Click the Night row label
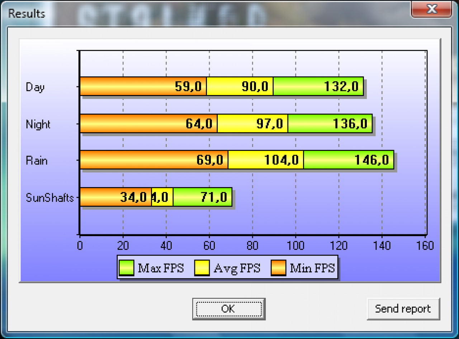 pos(38,124)
